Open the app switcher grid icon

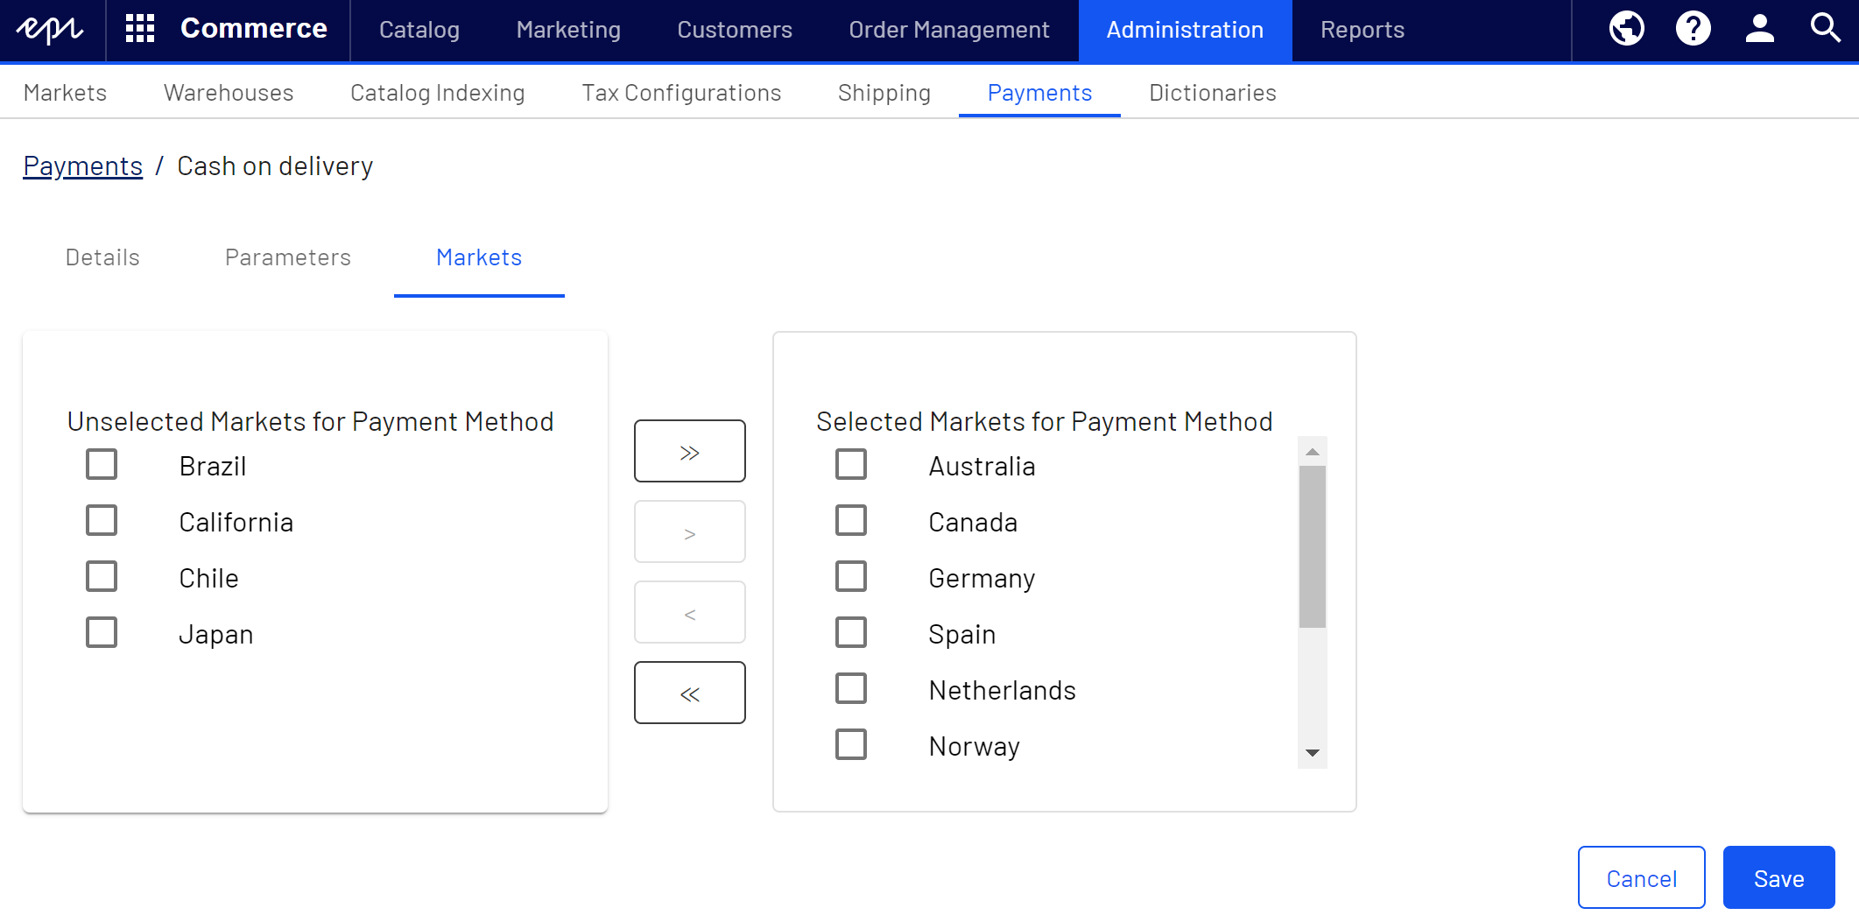point(138,28)
